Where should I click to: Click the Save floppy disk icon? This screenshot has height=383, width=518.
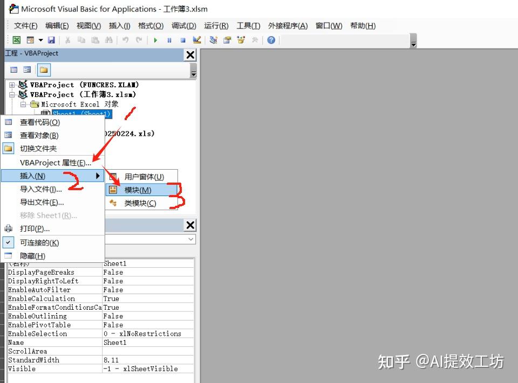coord(51,40)
